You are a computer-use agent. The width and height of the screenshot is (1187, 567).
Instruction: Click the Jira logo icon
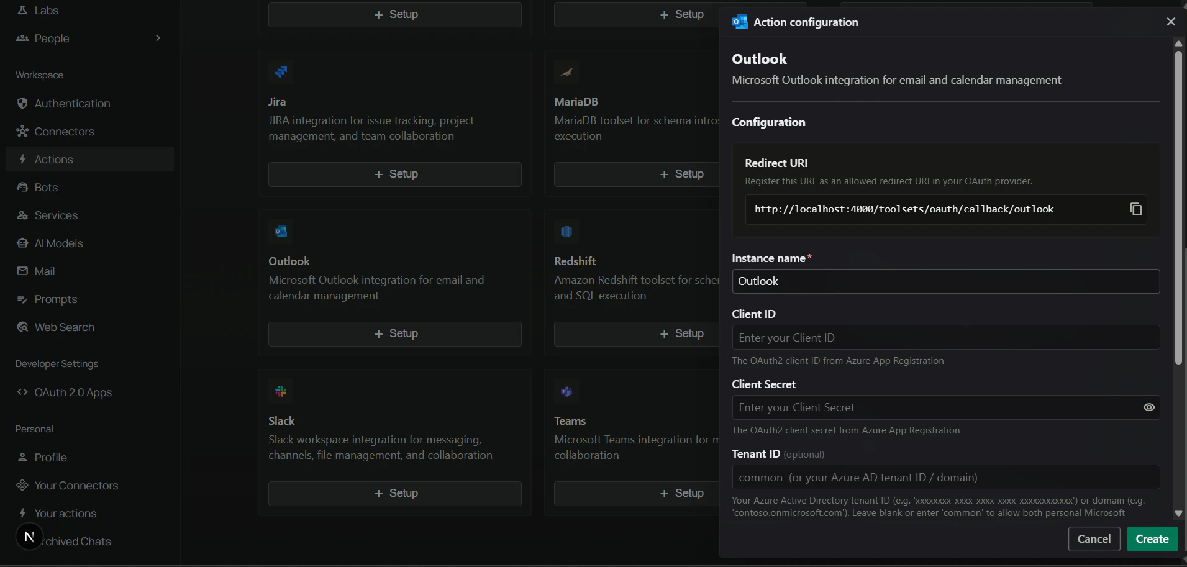(281, 72)
